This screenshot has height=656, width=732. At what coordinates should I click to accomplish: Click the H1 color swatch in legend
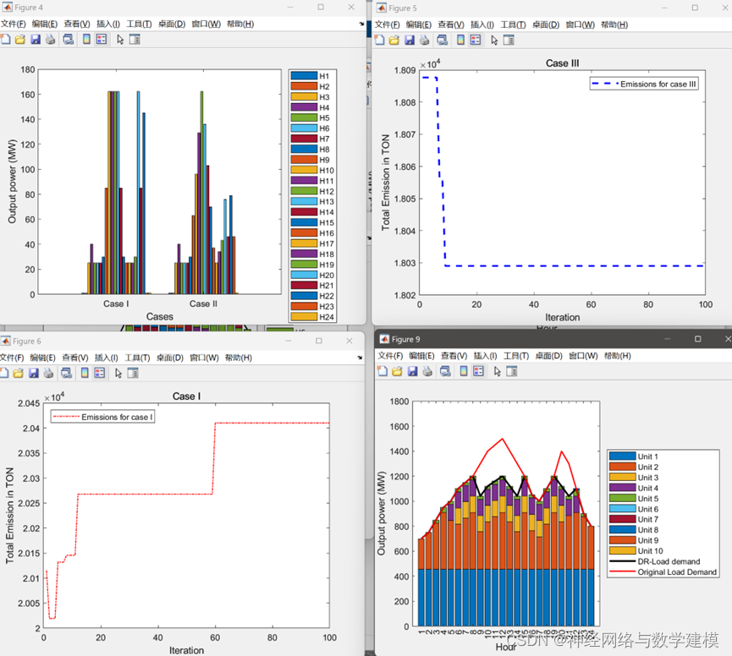click(303, 76)
